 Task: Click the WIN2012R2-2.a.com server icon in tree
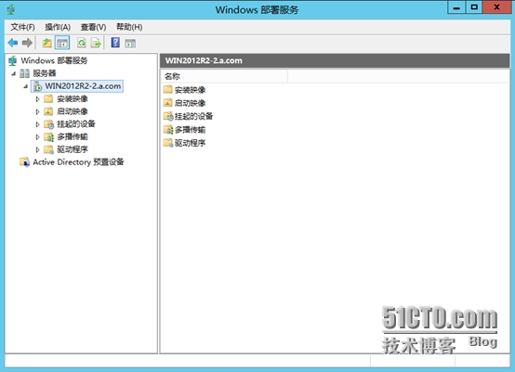click(x=37, y=86)
